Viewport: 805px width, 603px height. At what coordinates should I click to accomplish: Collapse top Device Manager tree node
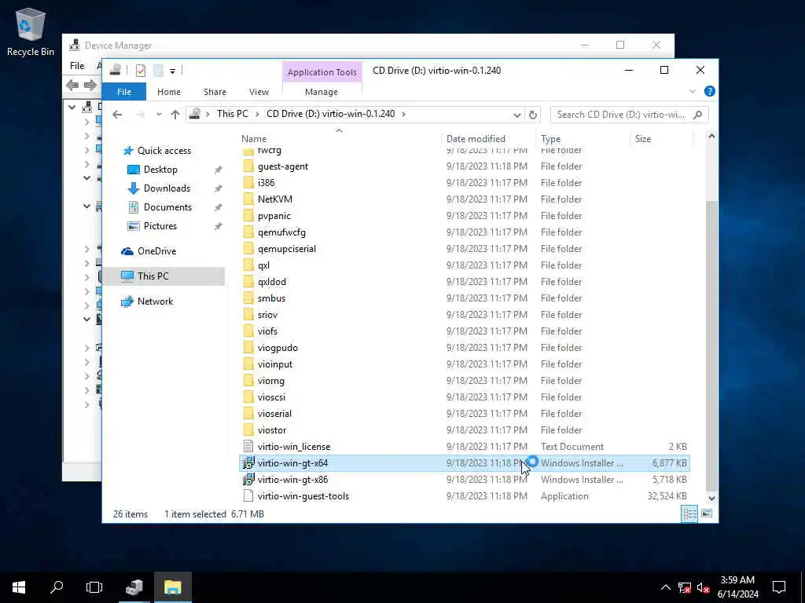72,107
